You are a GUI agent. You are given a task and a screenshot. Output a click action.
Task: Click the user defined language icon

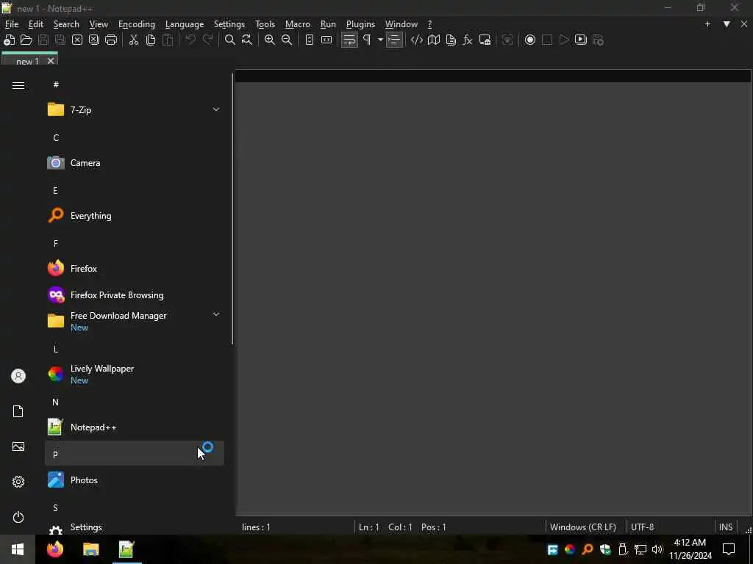(416, 40)
